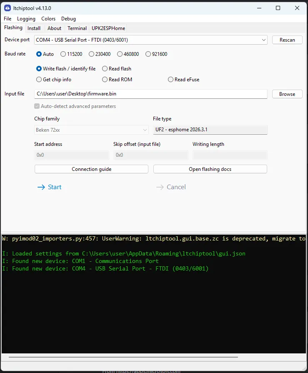Select 230400 baud rate
This screenshot has height=373, width=308.
click(100, 54)
